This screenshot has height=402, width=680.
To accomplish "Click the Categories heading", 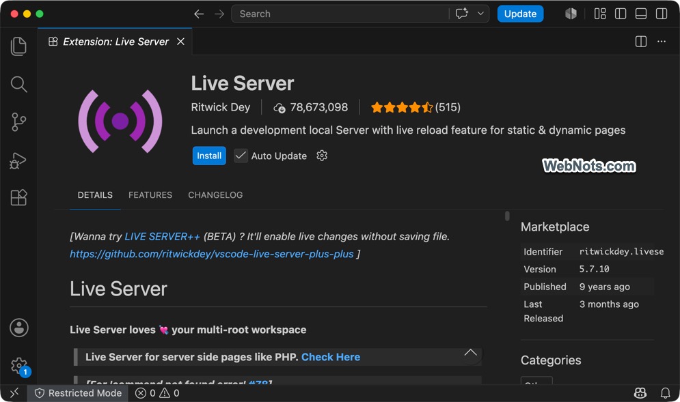I will pyautogui.click(x=551, y=360).
